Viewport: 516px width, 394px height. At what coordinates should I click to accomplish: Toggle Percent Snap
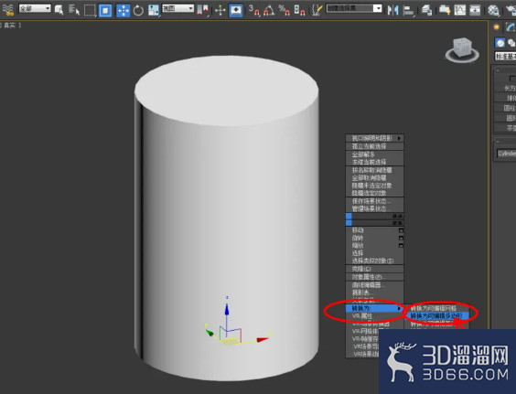pyautogui.click(x=284, y=10)
